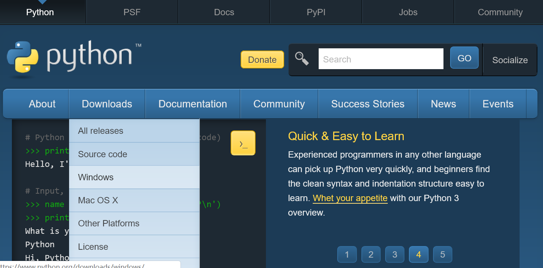Click the GO search button
Image resolution: width=543 pixels, height=268 pixels.
464,58
